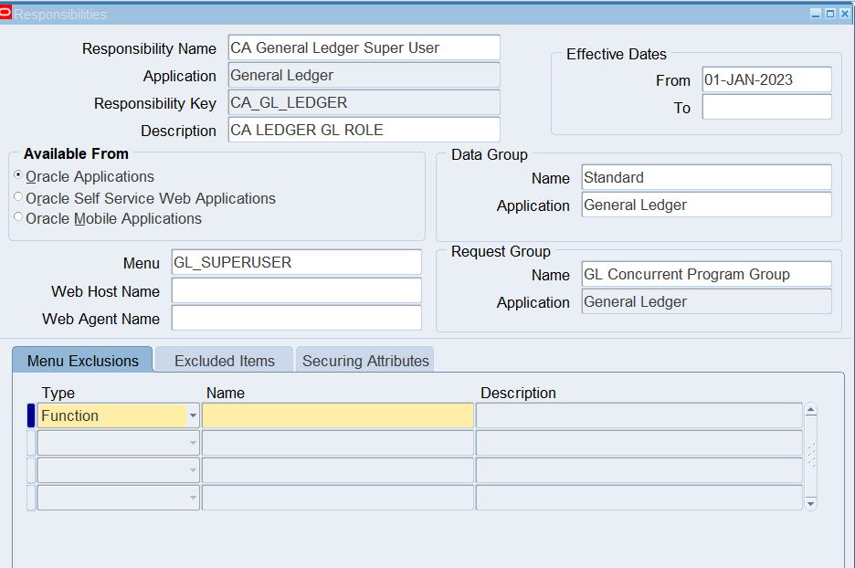
Task: Select Oracle Mobile Applications radio button
Action: tap(18, 217)
